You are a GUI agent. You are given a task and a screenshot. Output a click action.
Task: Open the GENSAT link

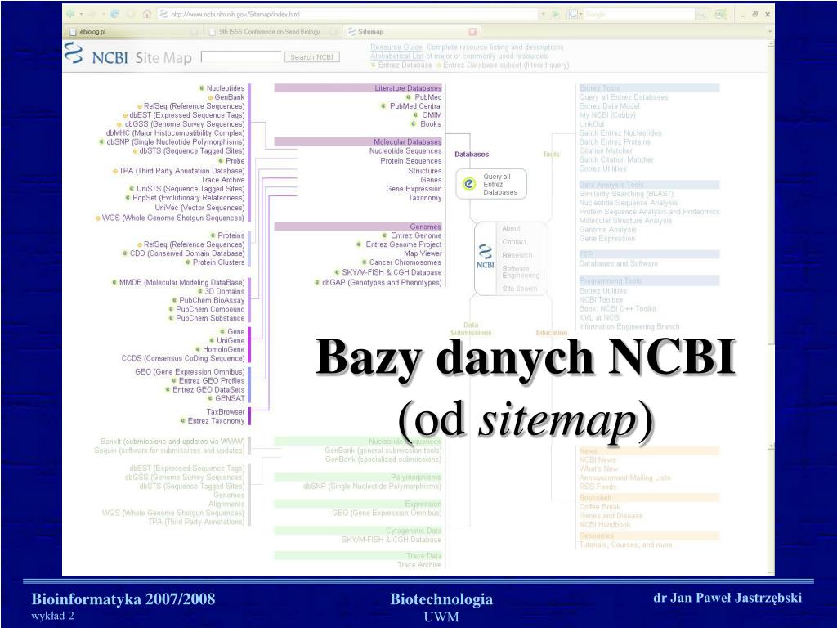[230, 398]
